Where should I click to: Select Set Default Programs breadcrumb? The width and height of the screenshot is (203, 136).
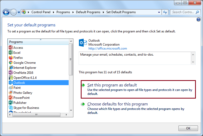(x=121, y=12)
